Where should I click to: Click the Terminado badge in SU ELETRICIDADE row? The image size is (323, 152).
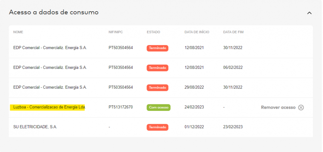click(x=157, y=127)
